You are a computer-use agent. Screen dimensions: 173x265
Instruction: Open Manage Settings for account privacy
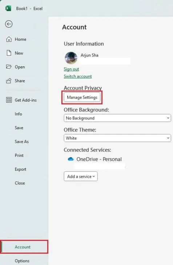click(x=82, y=97)
